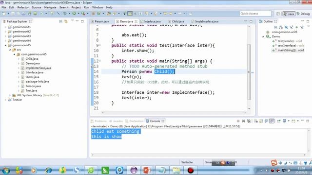
Task: Switch to the ImpleInterface.java editor tab
Action: 205,21
